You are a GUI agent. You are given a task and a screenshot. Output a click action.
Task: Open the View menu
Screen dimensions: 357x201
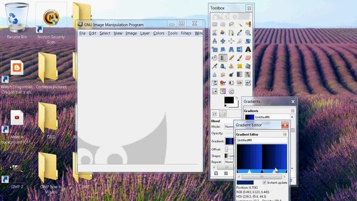point(118,33)
